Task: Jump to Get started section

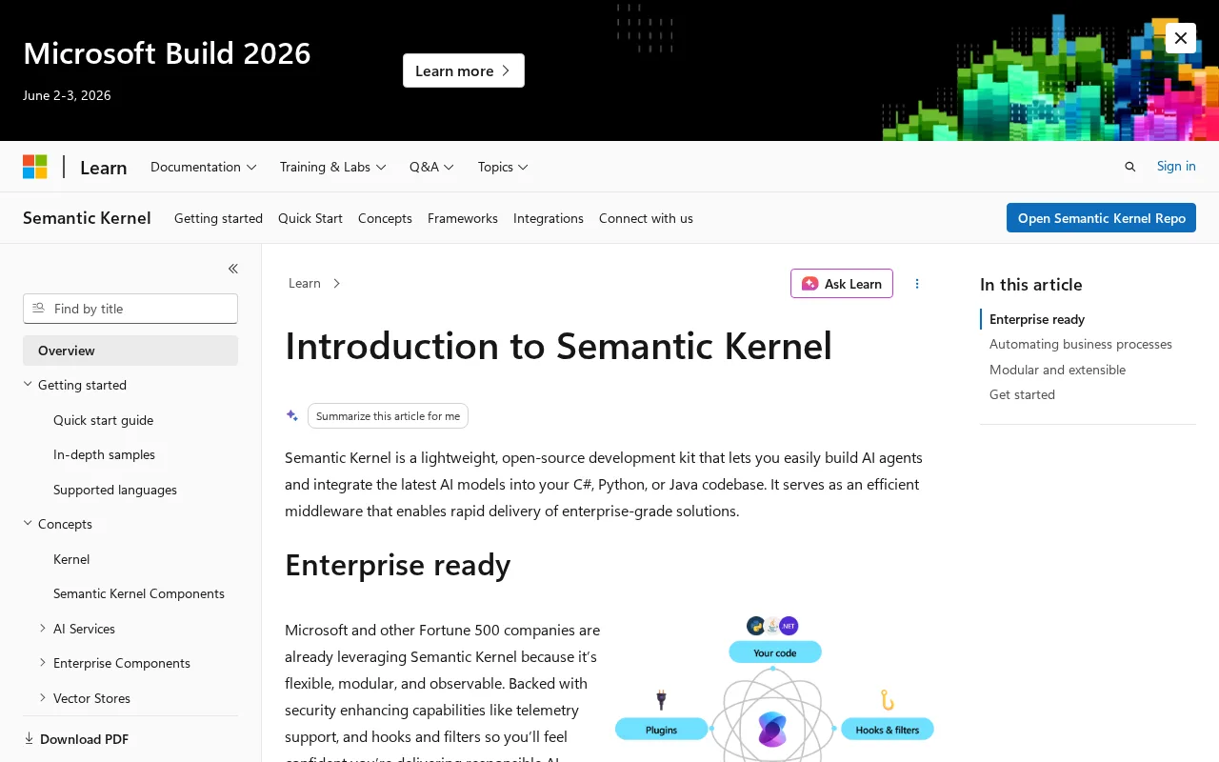Action: click(x=1022, y=394)
